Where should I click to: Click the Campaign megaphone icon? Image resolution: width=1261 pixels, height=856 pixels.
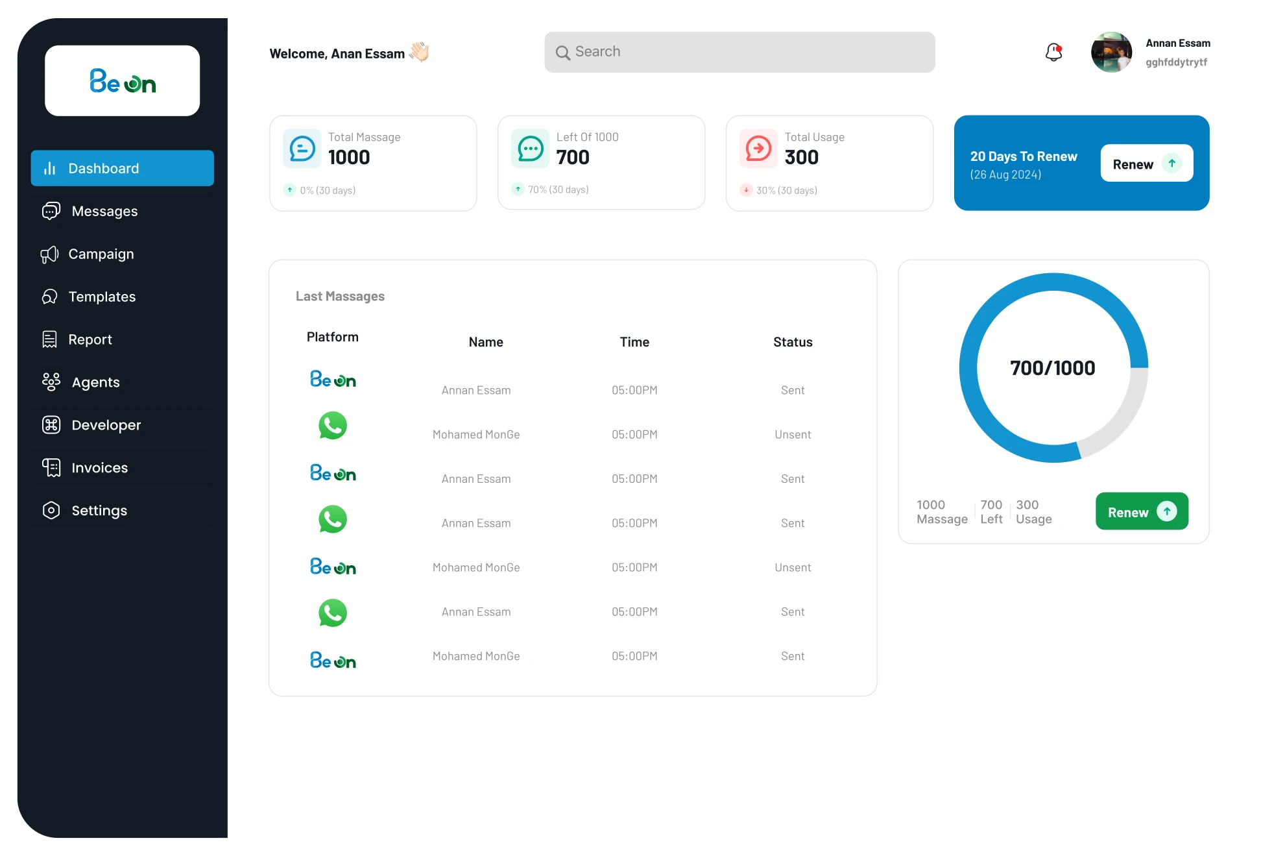point(49,254)
